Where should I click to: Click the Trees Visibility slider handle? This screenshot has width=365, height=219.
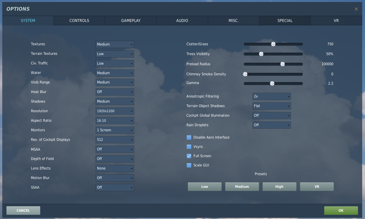[x=261, y=54]
